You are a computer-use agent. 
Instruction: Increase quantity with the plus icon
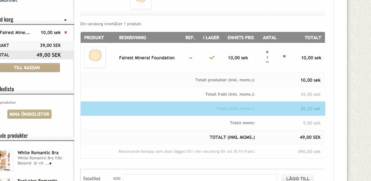[267, 52]
